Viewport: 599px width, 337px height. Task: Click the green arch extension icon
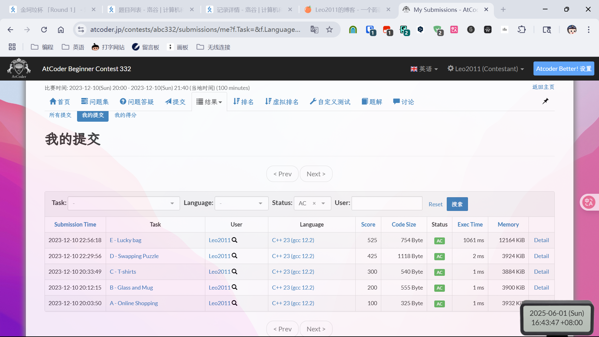tap(353, 30)
